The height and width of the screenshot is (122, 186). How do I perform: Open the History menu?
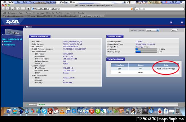pos(40,2)
